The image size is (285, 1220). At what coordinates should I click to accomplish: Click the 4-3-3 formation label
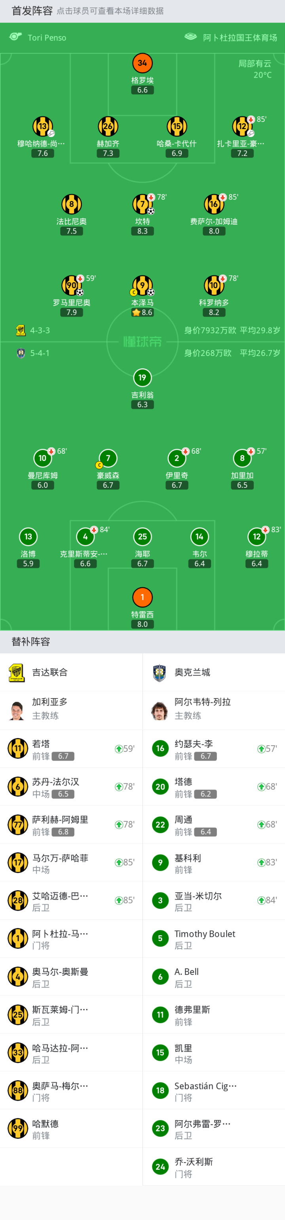point(40,330)
